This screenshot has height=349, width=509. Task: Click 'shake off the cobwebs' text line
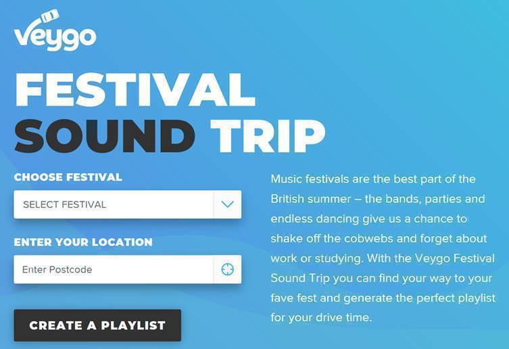coord(379,239)
